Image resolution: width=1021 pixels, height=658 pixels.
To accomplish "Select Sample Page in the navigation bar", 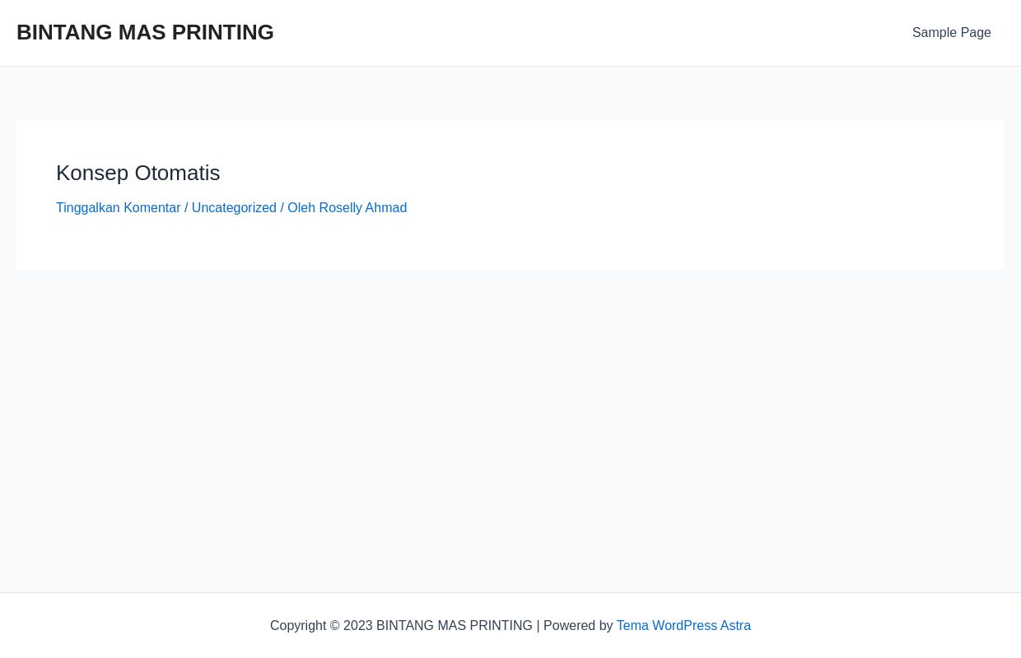I will 951,33.
